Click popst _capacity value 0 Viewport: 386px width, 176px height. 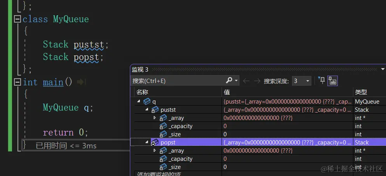225,159
